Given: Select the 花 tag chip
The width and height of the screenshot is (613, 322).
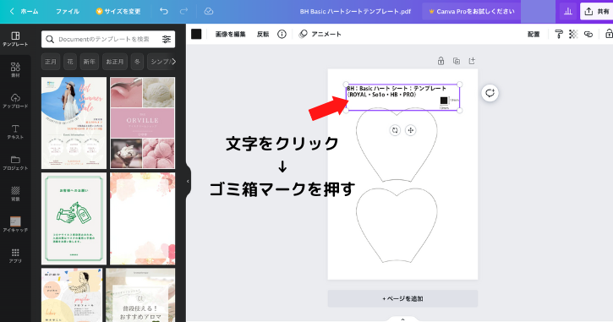Looking at the screenshot, I should point(70,62).
